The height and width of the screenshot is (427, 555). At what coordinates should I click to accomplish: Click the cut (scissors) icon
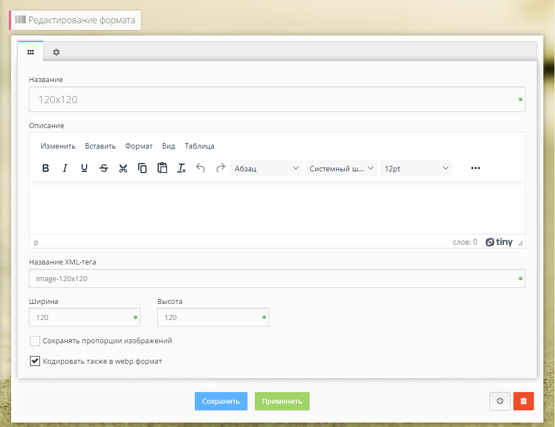coord(123,169)
